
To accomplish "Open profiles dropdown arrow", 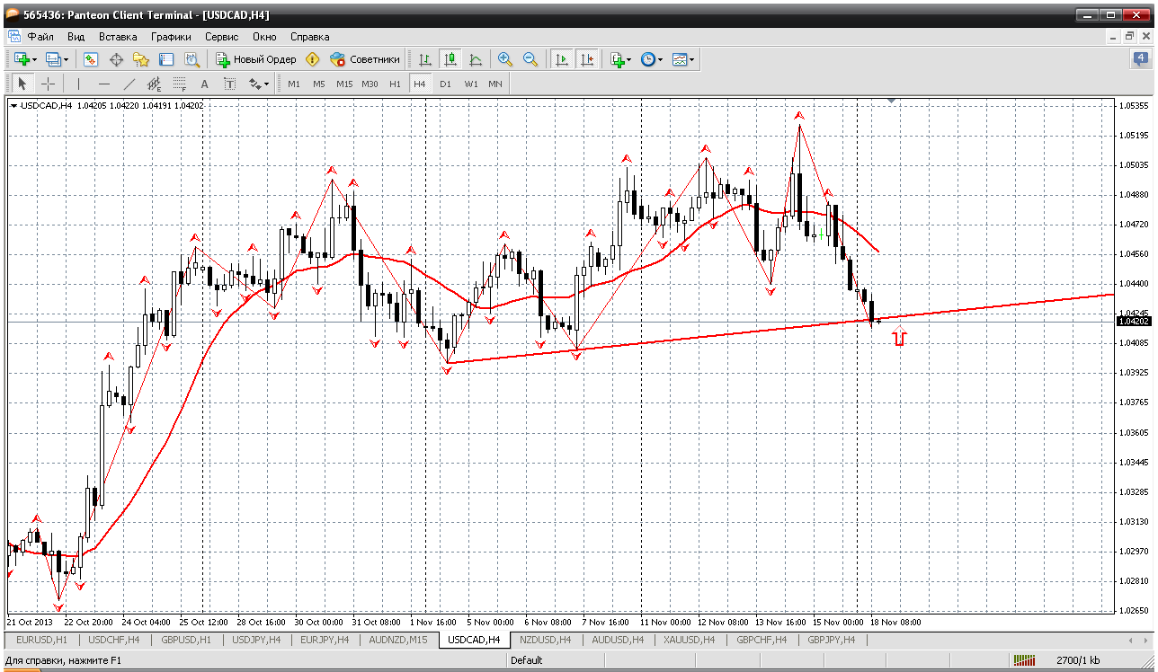I will pyautogui.click(x=66, y=59).
